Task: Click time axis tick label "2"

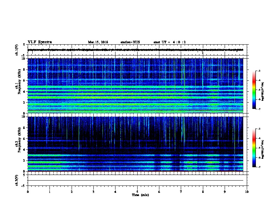Action: [72, 192]
